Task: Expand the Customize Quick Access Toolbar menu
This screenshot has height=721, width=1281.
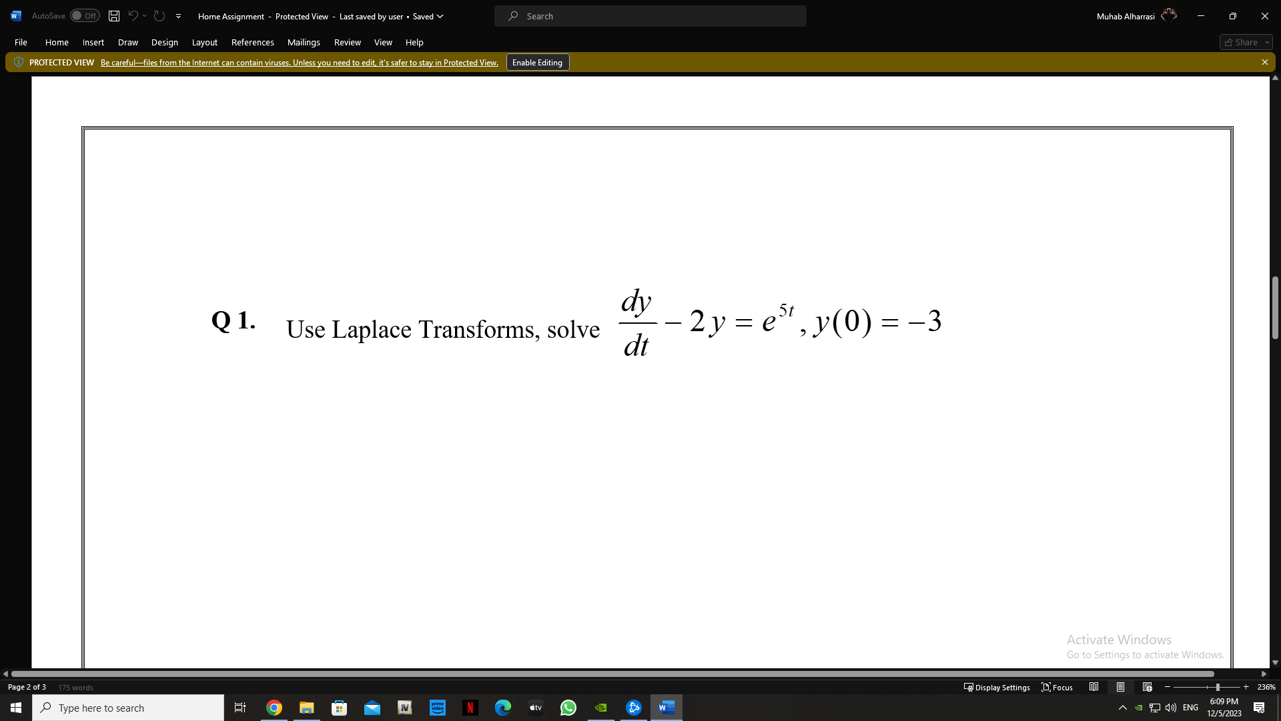Action: tap(178, 15)
